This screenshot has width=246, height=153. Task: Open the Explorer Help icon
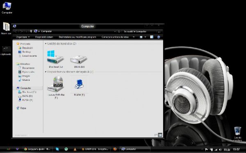[159, 37]
